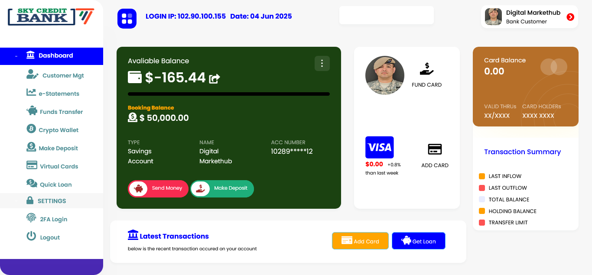This screenshot has height=275, width=592.
Task: Click the empty search field at the top
Action: pyautogui.click(x=386, y=15)
